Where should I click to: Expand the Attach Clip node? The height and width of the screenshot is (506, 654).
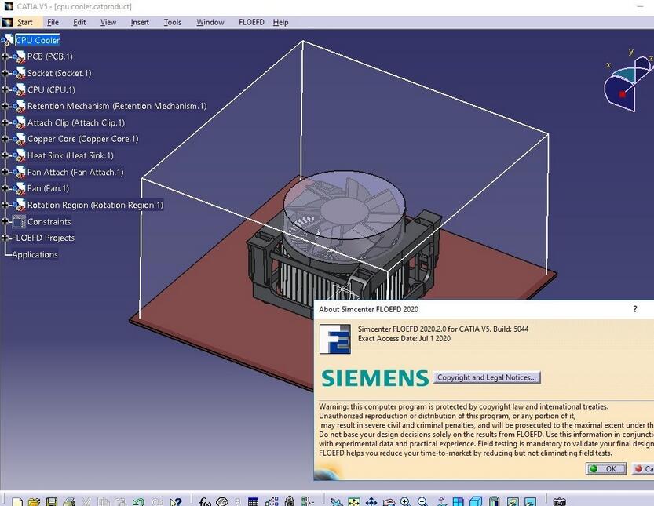tap(5, 122)
